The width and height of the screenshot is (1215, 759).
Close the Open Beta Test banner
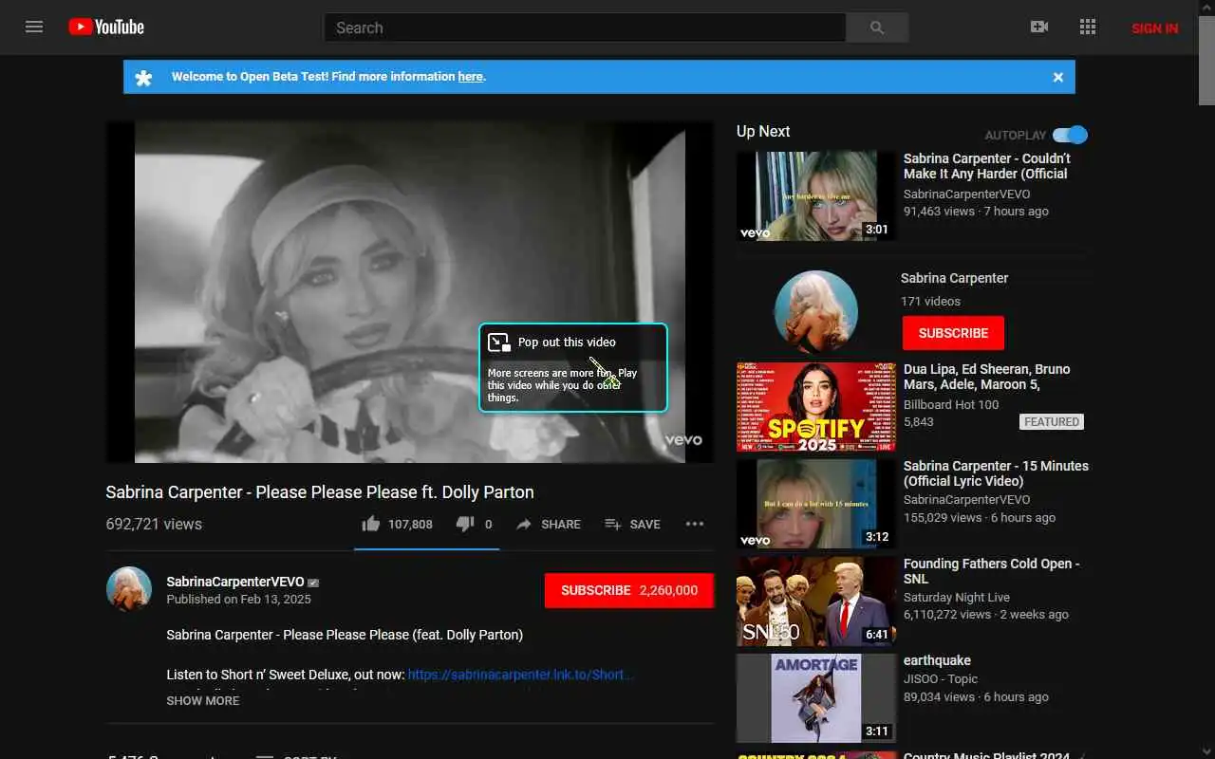tap(1058, 77)
